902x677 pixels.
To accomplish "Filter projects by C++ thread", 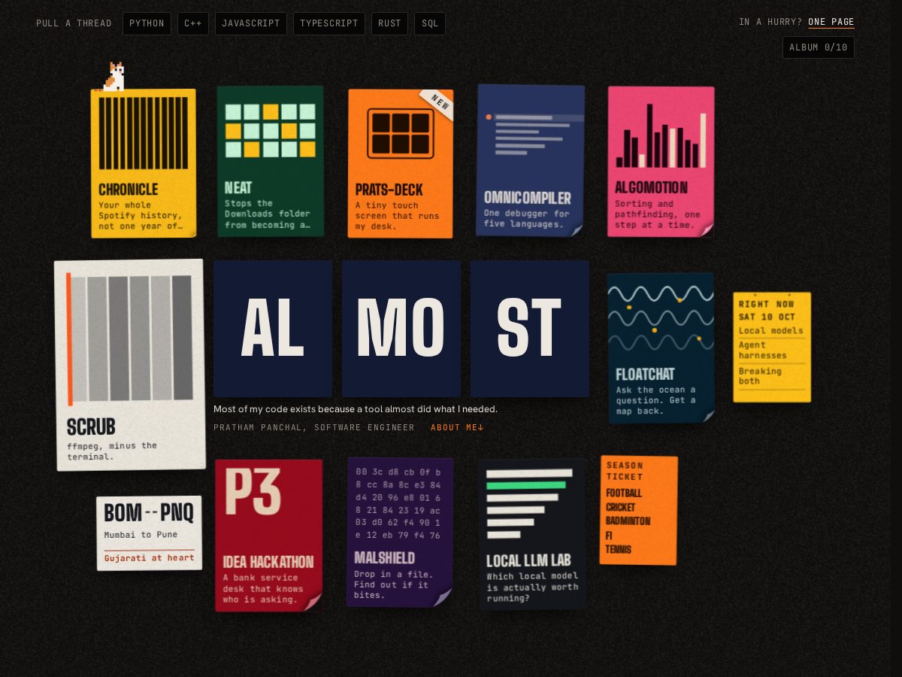I will coord(193,23).
